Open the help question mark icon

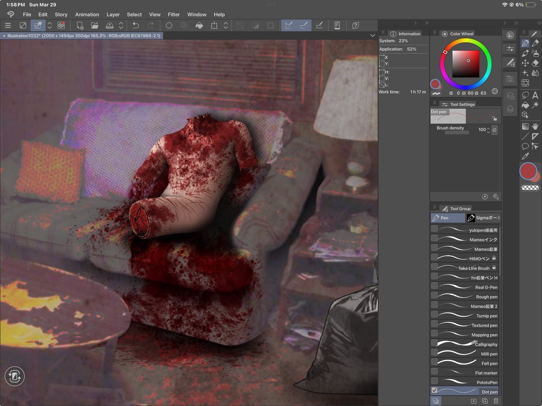click(x=356, y=26)
